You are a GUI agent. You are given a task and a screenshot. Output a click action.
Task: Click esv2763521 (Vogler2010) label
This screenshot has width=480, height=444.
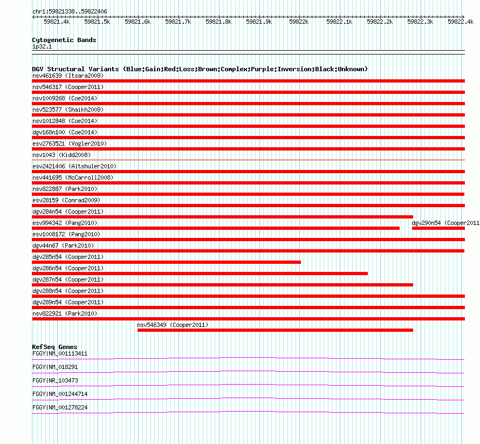pyautogui.click(x=70, y=144)
